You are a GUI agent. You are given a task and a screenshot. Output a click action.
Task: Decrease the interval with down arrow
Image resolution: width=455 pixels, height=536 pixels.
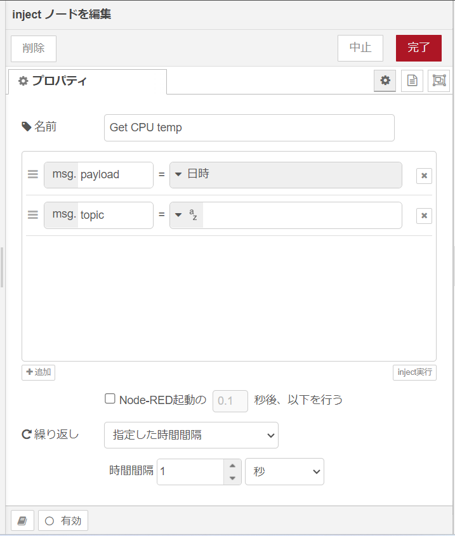tap(233, 478)
